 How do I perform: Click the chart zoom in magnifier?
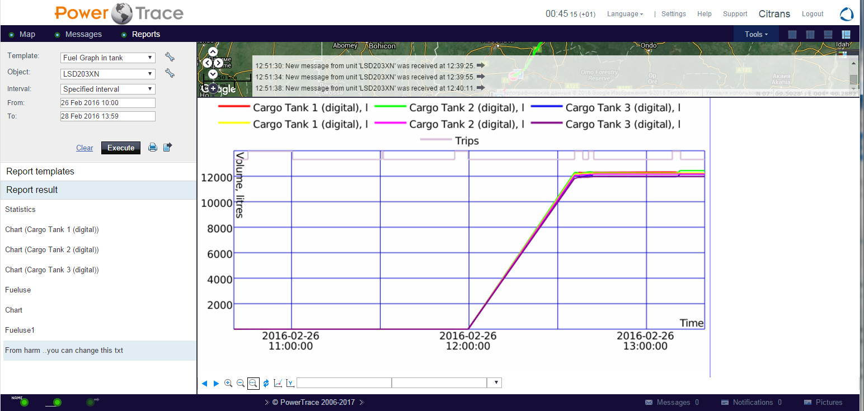click(x=228, y=383)
